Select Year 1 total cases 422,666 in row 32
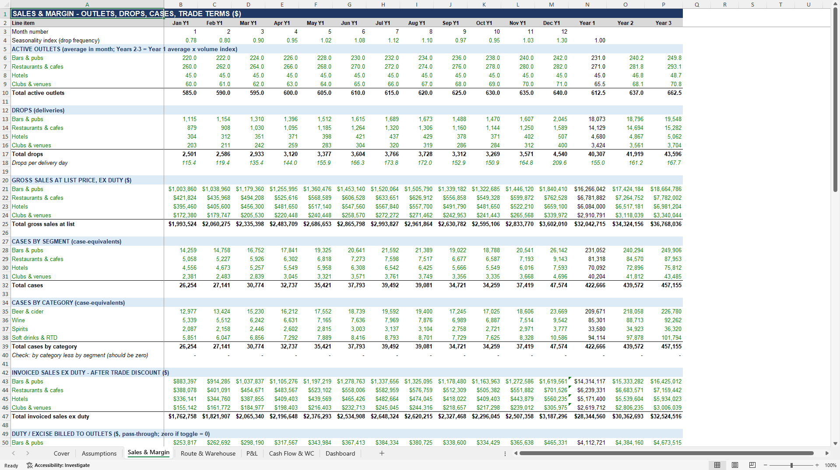This screenshot has height=470, width=840. (587, 285)
